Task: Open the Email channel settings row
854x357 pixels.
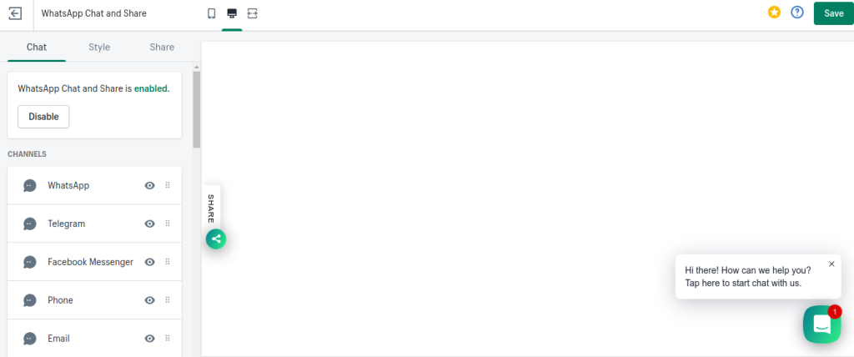Action: pyautogui.click(x=94, y=338)
